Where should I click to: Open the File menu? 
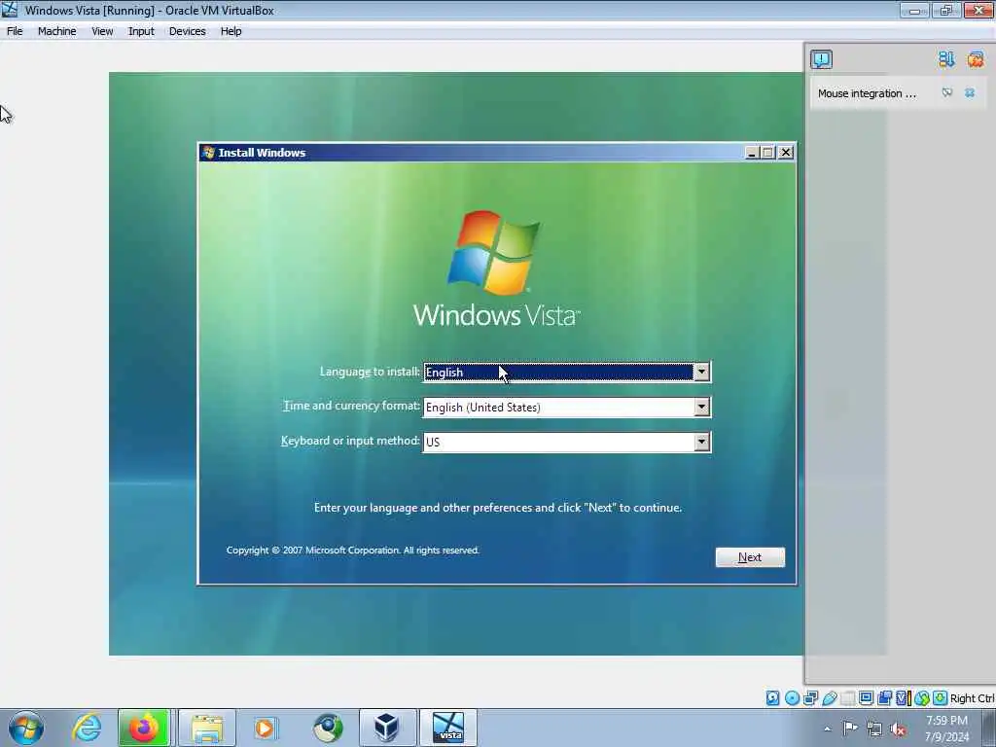(x=15, y=31)
